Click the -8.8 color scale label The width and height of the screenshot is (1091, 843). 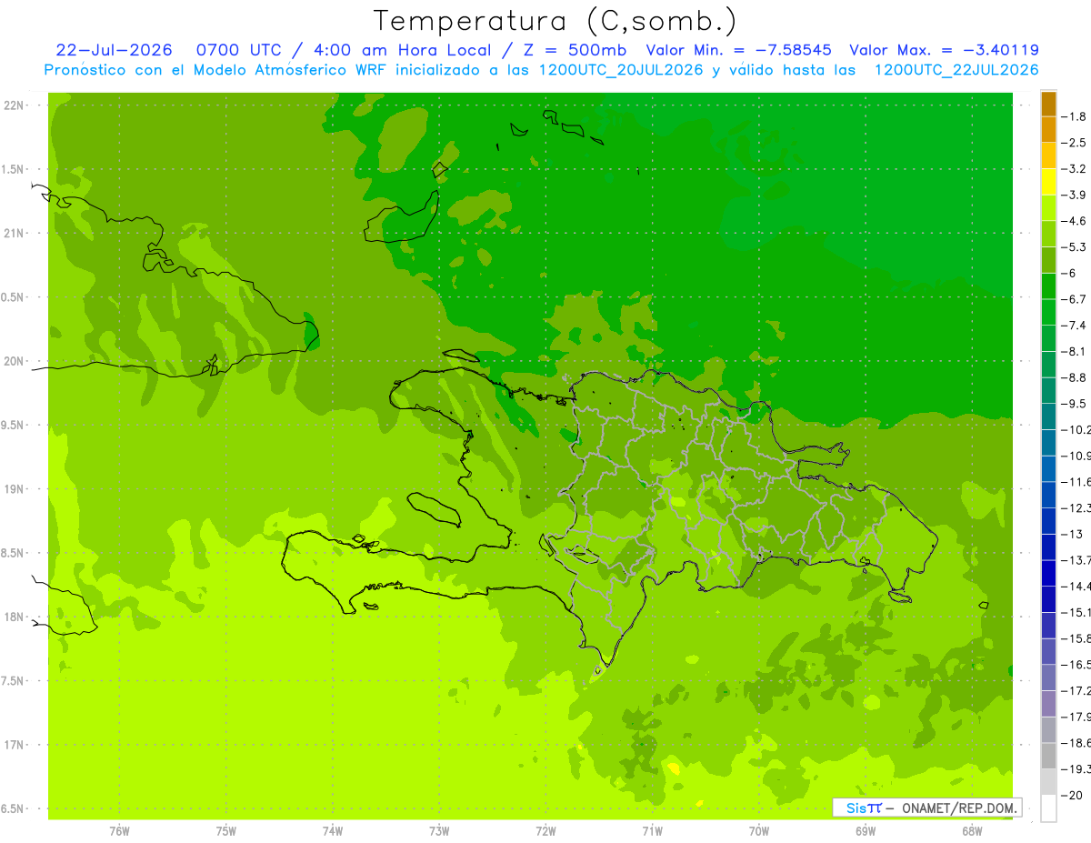point(1076,377)
